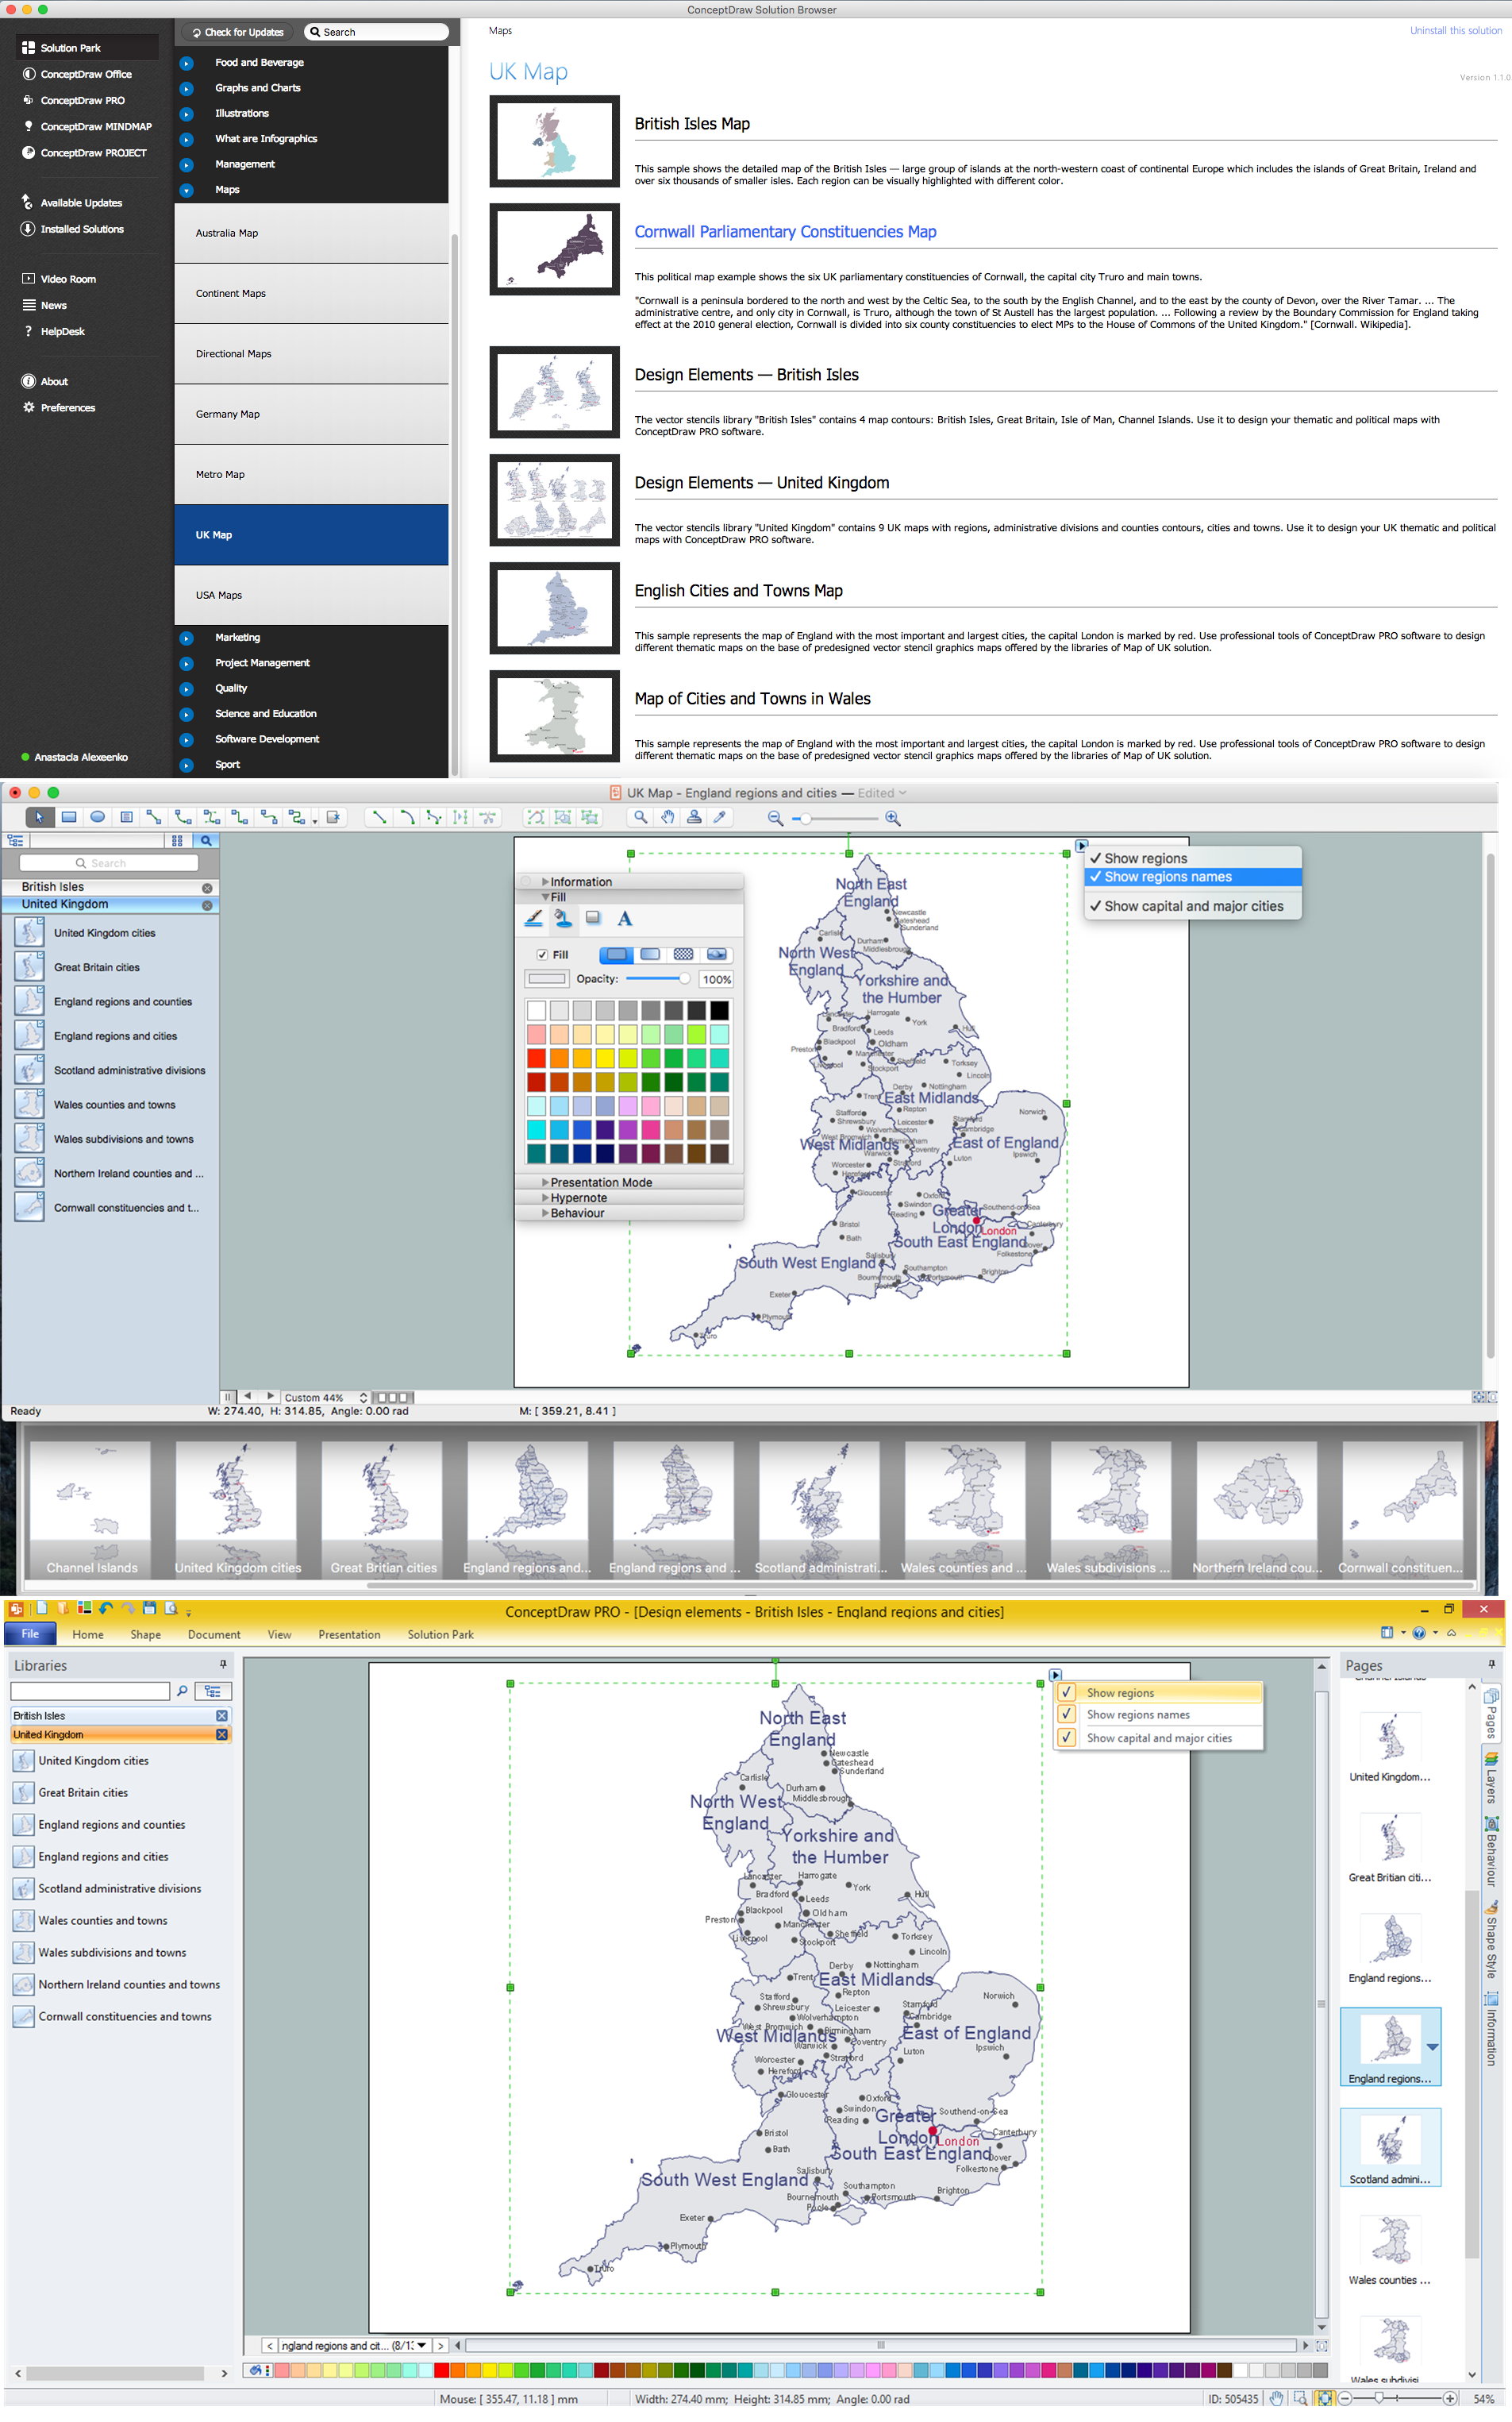Viewport: 1512px width, 2422px height.
Task: Click the Scotland administrative thumbnail in preview strip
Action: click(x=819, y=1509)
